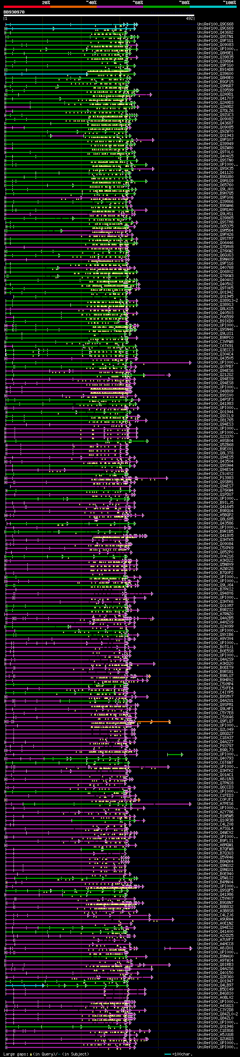Screen dimensions: 240x1057
Task: Open UniRef100_P06599 hit
Action: (215, 317)
